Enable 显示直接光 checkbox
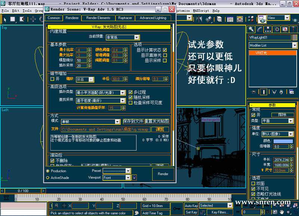 point(165,55)
